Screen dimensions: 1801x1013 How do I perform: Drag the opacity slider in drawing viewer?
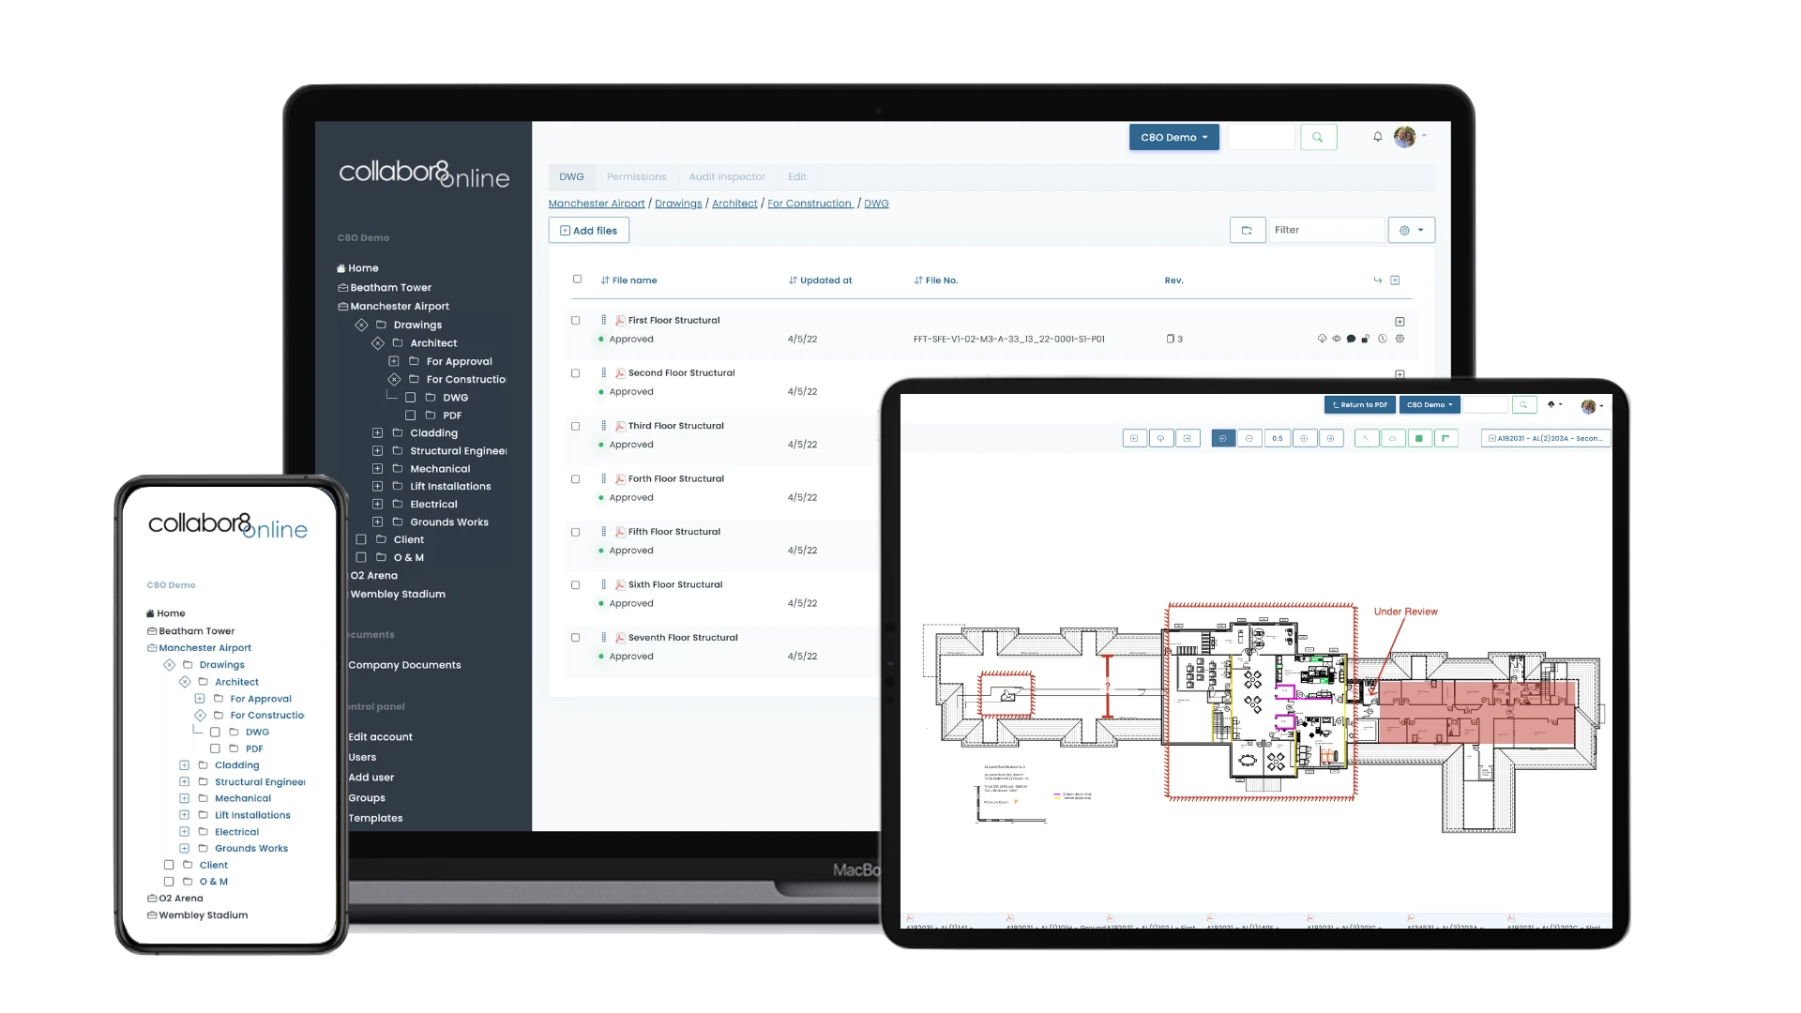tap(1277, 438)
